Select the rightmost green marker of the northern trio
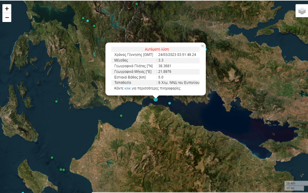This screenshot has height=193, width=308. [x=94, y=26]
